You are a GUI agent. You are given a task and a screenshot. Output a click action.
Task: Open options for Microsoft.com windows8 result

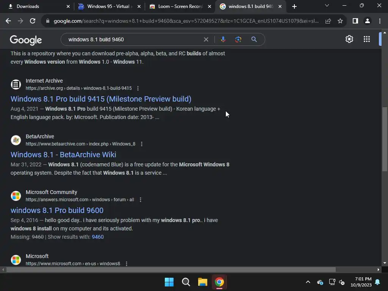click(127, 264)
